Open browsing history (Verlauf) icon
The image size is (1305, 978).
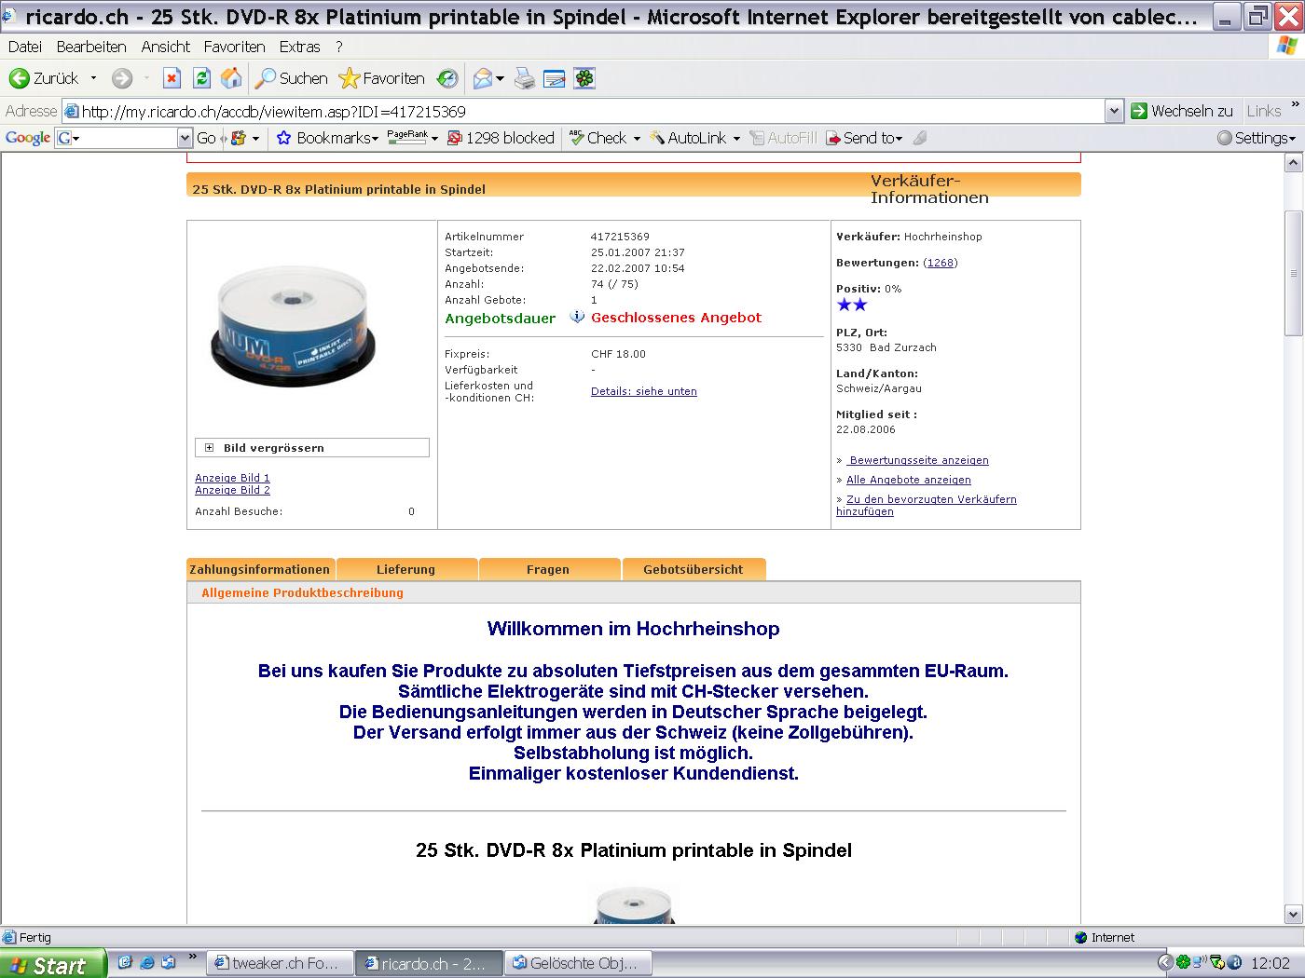448,79
